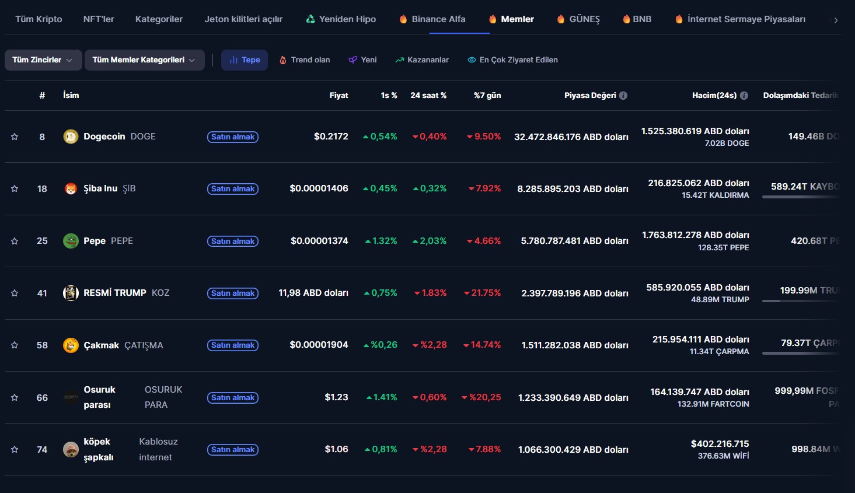Toggle watchlist star for Pepe
The height and width of the screenshot is (493, 855).
coord(15,241)
